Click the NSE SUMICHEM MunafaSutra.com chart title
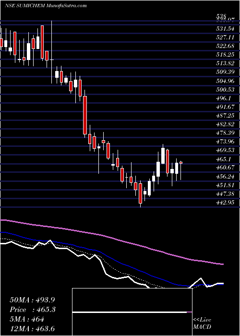The width and height of the screenshot is (240, 336). [46, 6]
